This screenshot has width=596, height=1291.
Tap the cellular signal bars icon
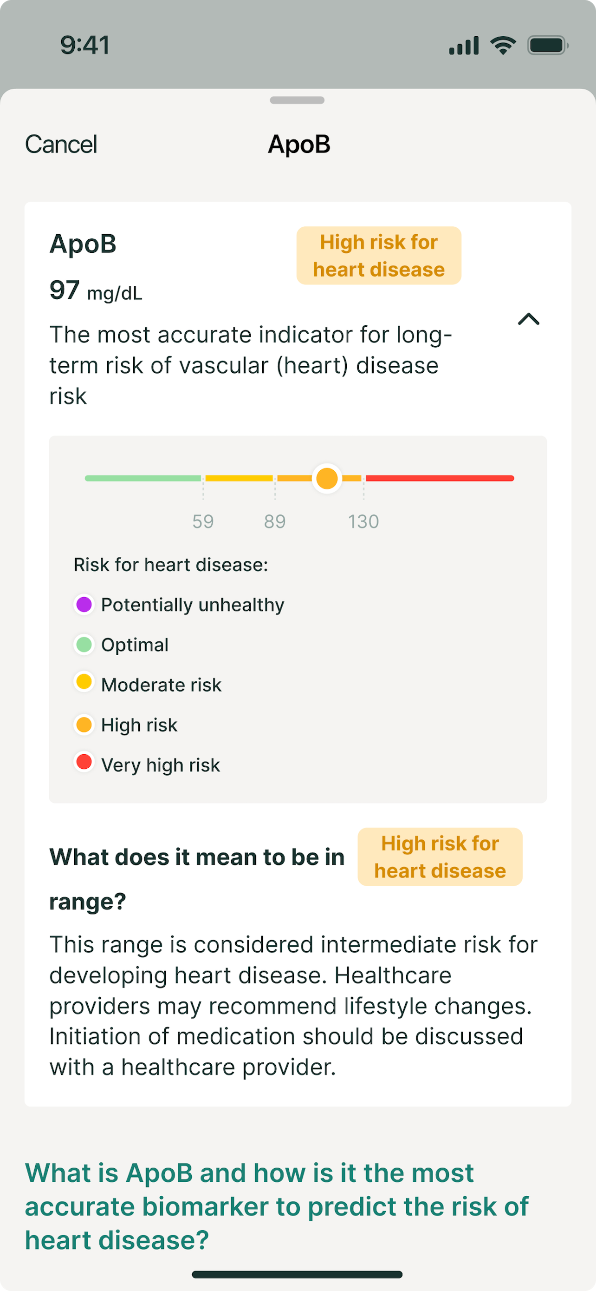pyautogui.click(x=464, y=46)
